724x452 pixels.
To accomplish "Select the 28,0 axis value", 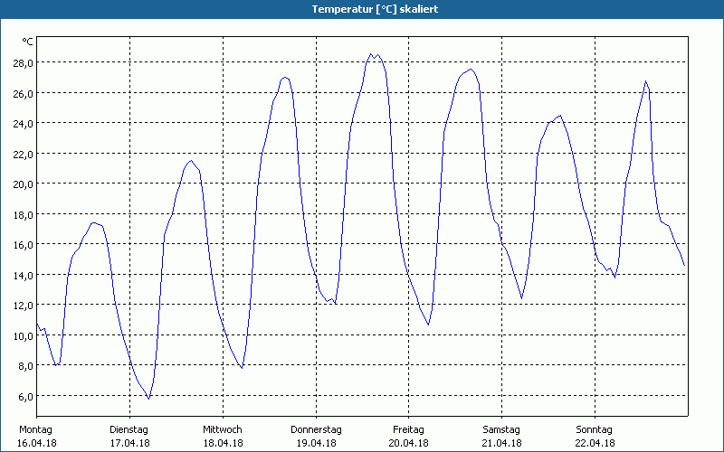I will coord(24,63).
